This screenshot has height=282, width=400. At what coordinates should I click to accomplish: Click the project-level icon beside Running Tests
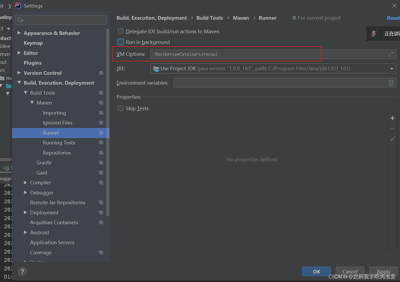(101, 143)
